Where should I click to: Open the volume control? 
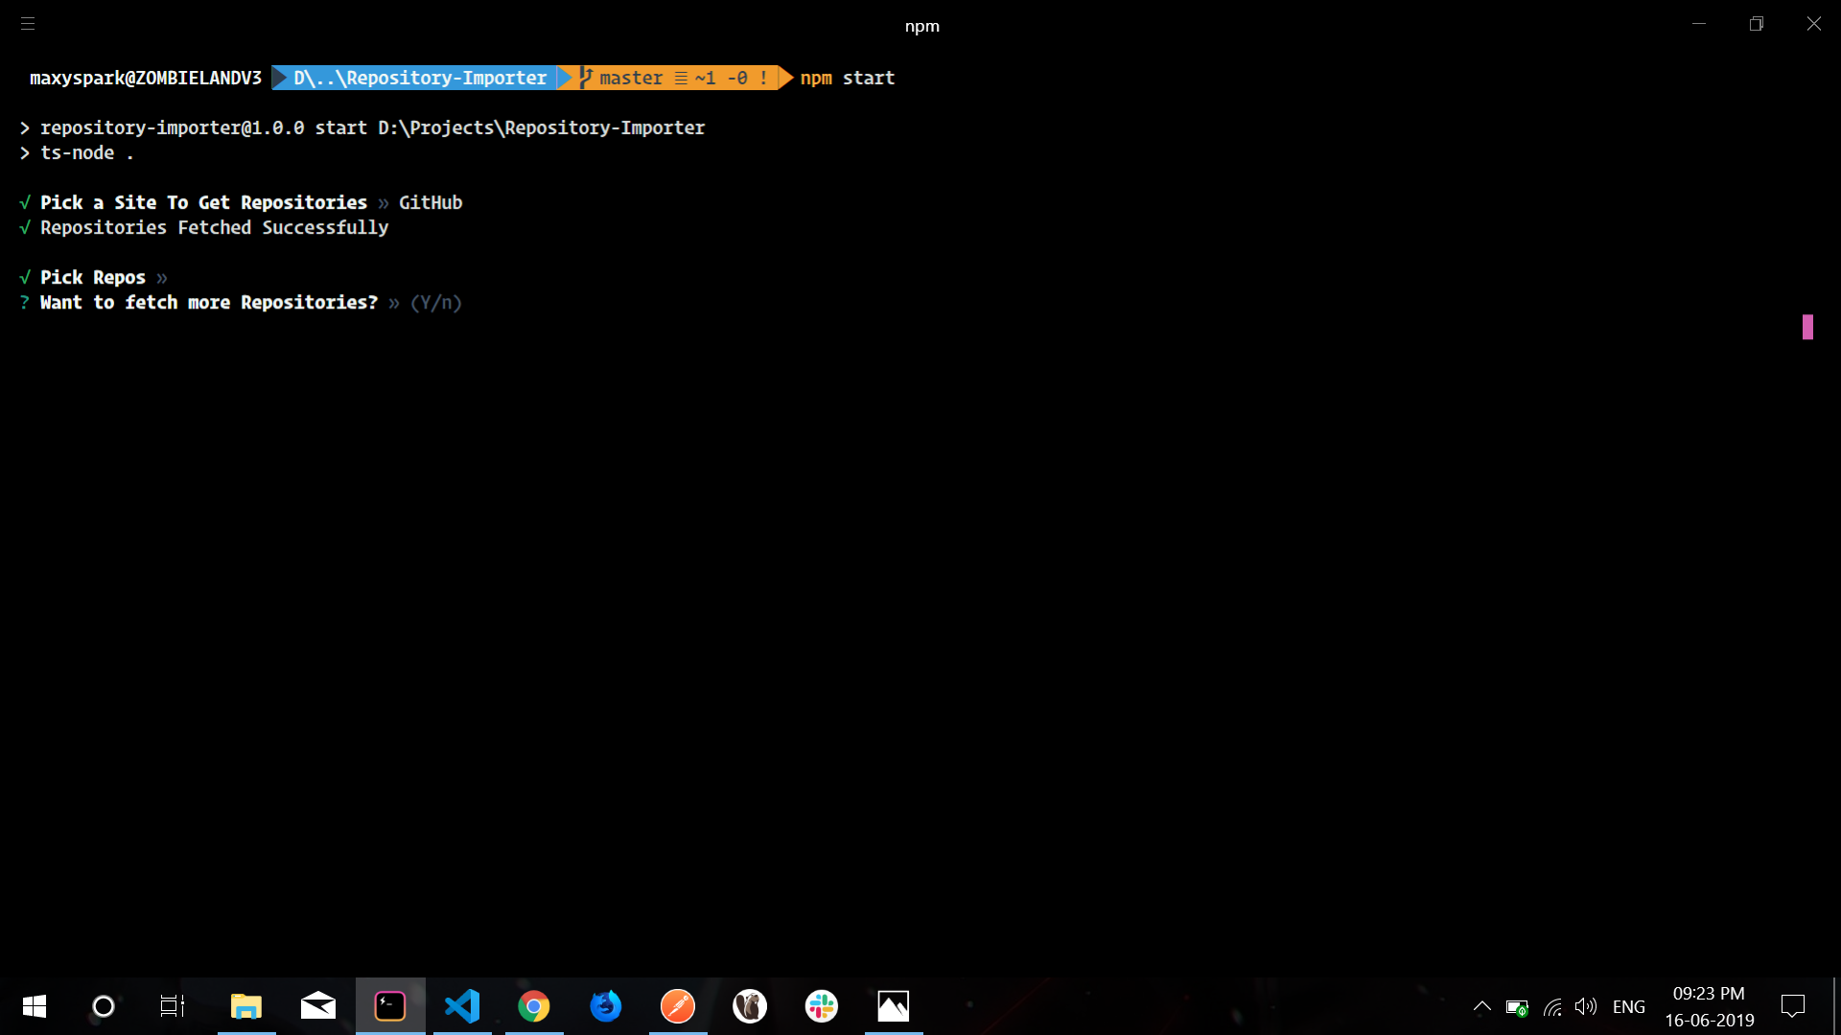tap(1586, 1006)
